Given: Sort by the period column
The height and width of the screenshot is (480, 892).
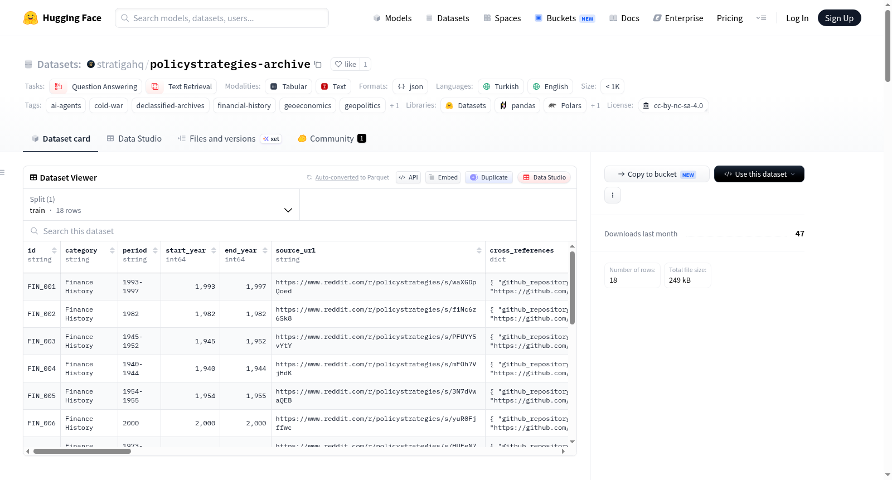Looking at the screenshot, I should [155, 250].
